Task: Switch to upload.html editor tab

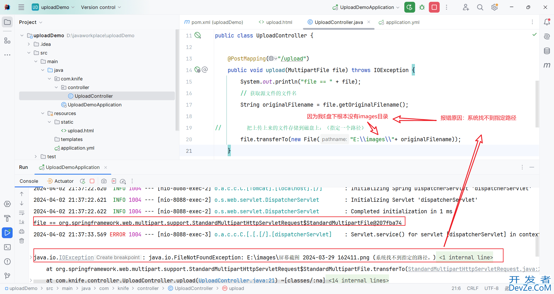Action: click(x=276, y=22)
